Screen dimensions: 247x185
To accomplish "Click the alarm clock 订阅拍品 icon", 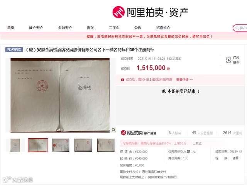I will point(228,60).
